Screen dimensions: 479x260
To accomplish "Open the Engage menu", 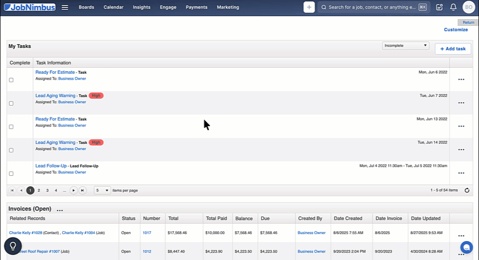I will click(x=168, y=7).
